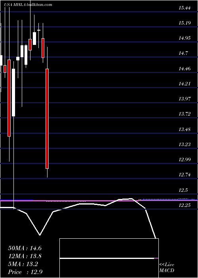Screen dimensions: 198x278
Task: Click the 13.48 price axis label
Action: (185, 129)
